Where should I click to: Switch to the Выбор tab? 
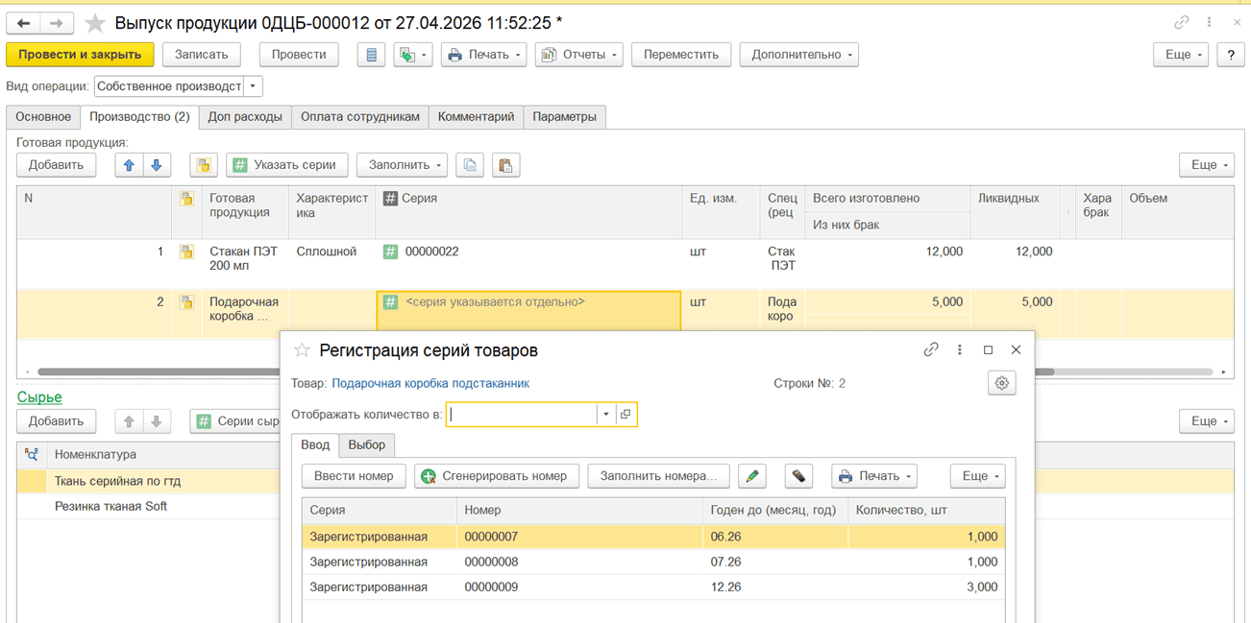(367, 445)
